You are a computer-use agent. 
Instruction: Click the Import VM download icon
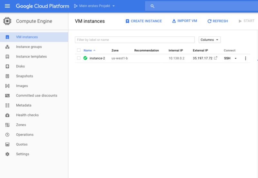click(174, 21)
